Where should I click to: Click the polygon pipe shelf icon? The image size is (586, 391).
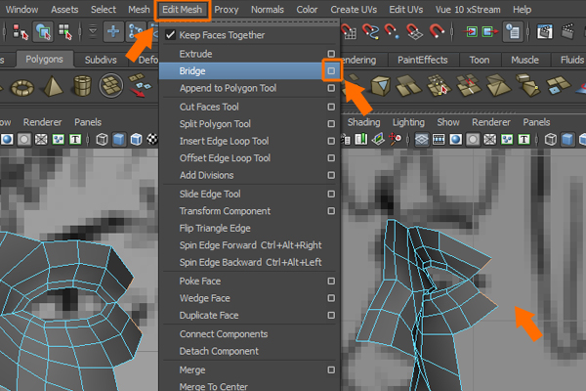(82, 86)
